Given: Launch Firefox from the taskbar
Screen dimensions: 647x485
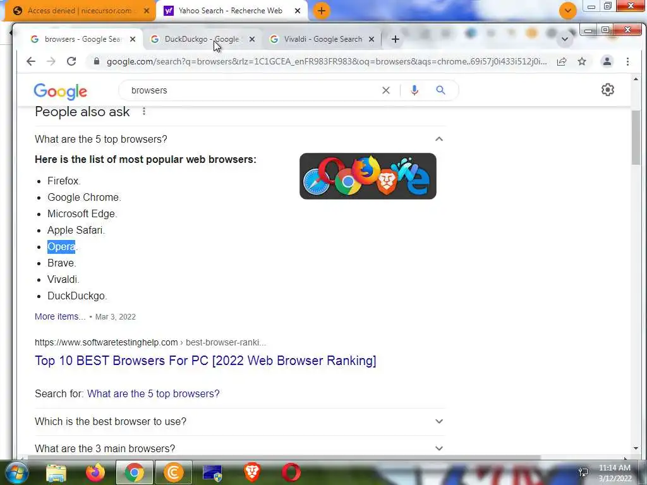Looking at the screenshot, I should 95,472.
